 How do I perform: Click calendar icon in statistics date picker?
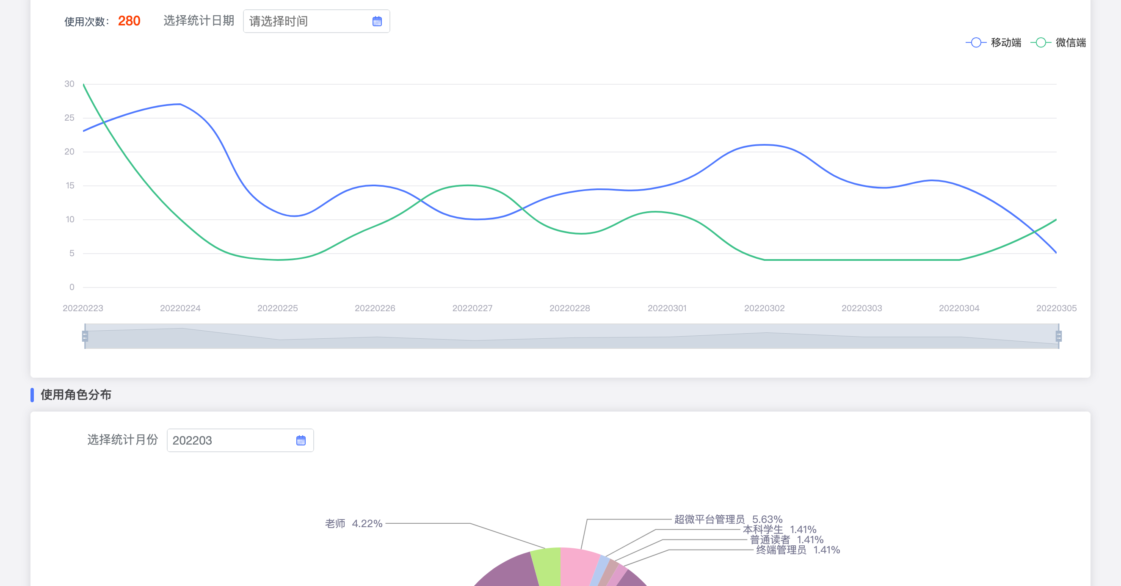[x=377, y=21]
